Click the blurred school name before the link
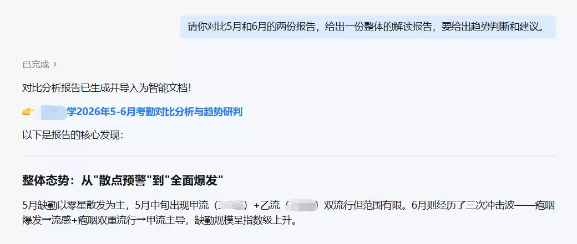The image size is (577, 244). point(53,112)
